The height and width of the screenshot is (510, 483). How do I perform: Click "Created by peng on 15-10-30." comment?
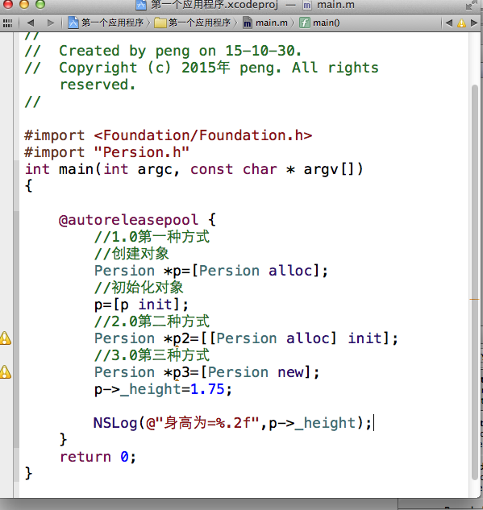(x=180, y=51)
